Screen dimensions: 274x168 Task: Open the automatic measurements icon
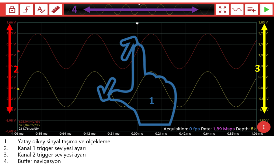point(41,9)
